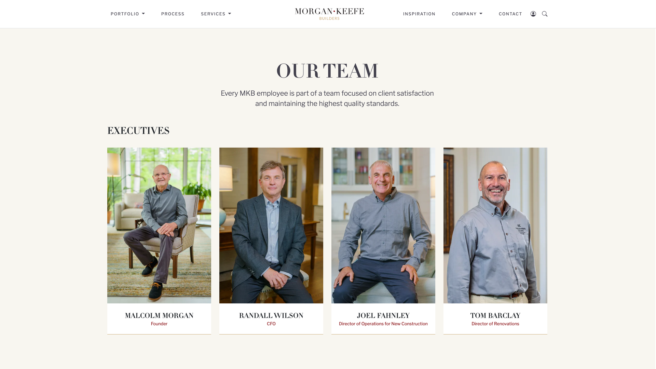Scroll down to view more team members
Viewport: 656px width, 369px height.
(328, 354)
